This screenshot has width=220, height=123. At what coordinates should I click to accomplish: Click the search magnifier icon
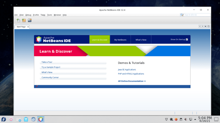(182, 15)
